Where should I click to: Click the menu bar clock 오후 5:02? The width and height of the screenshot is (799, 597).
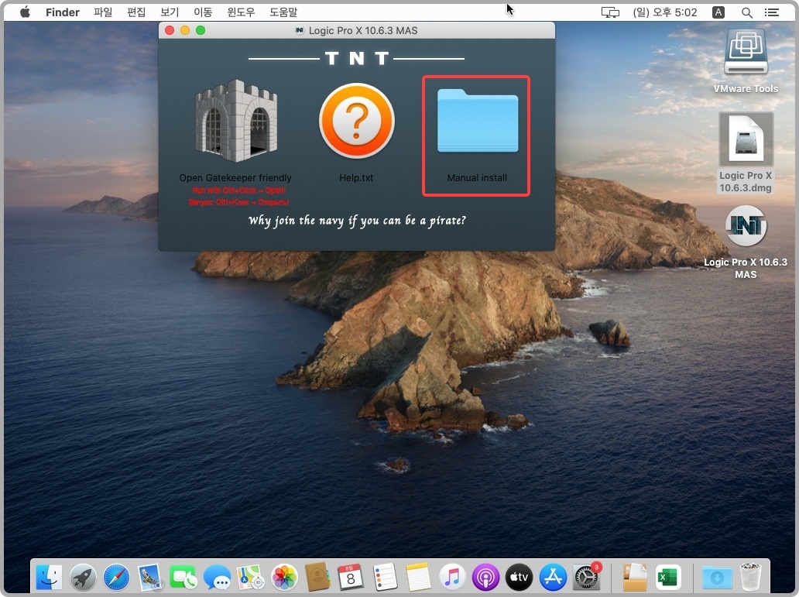point(664,12)
